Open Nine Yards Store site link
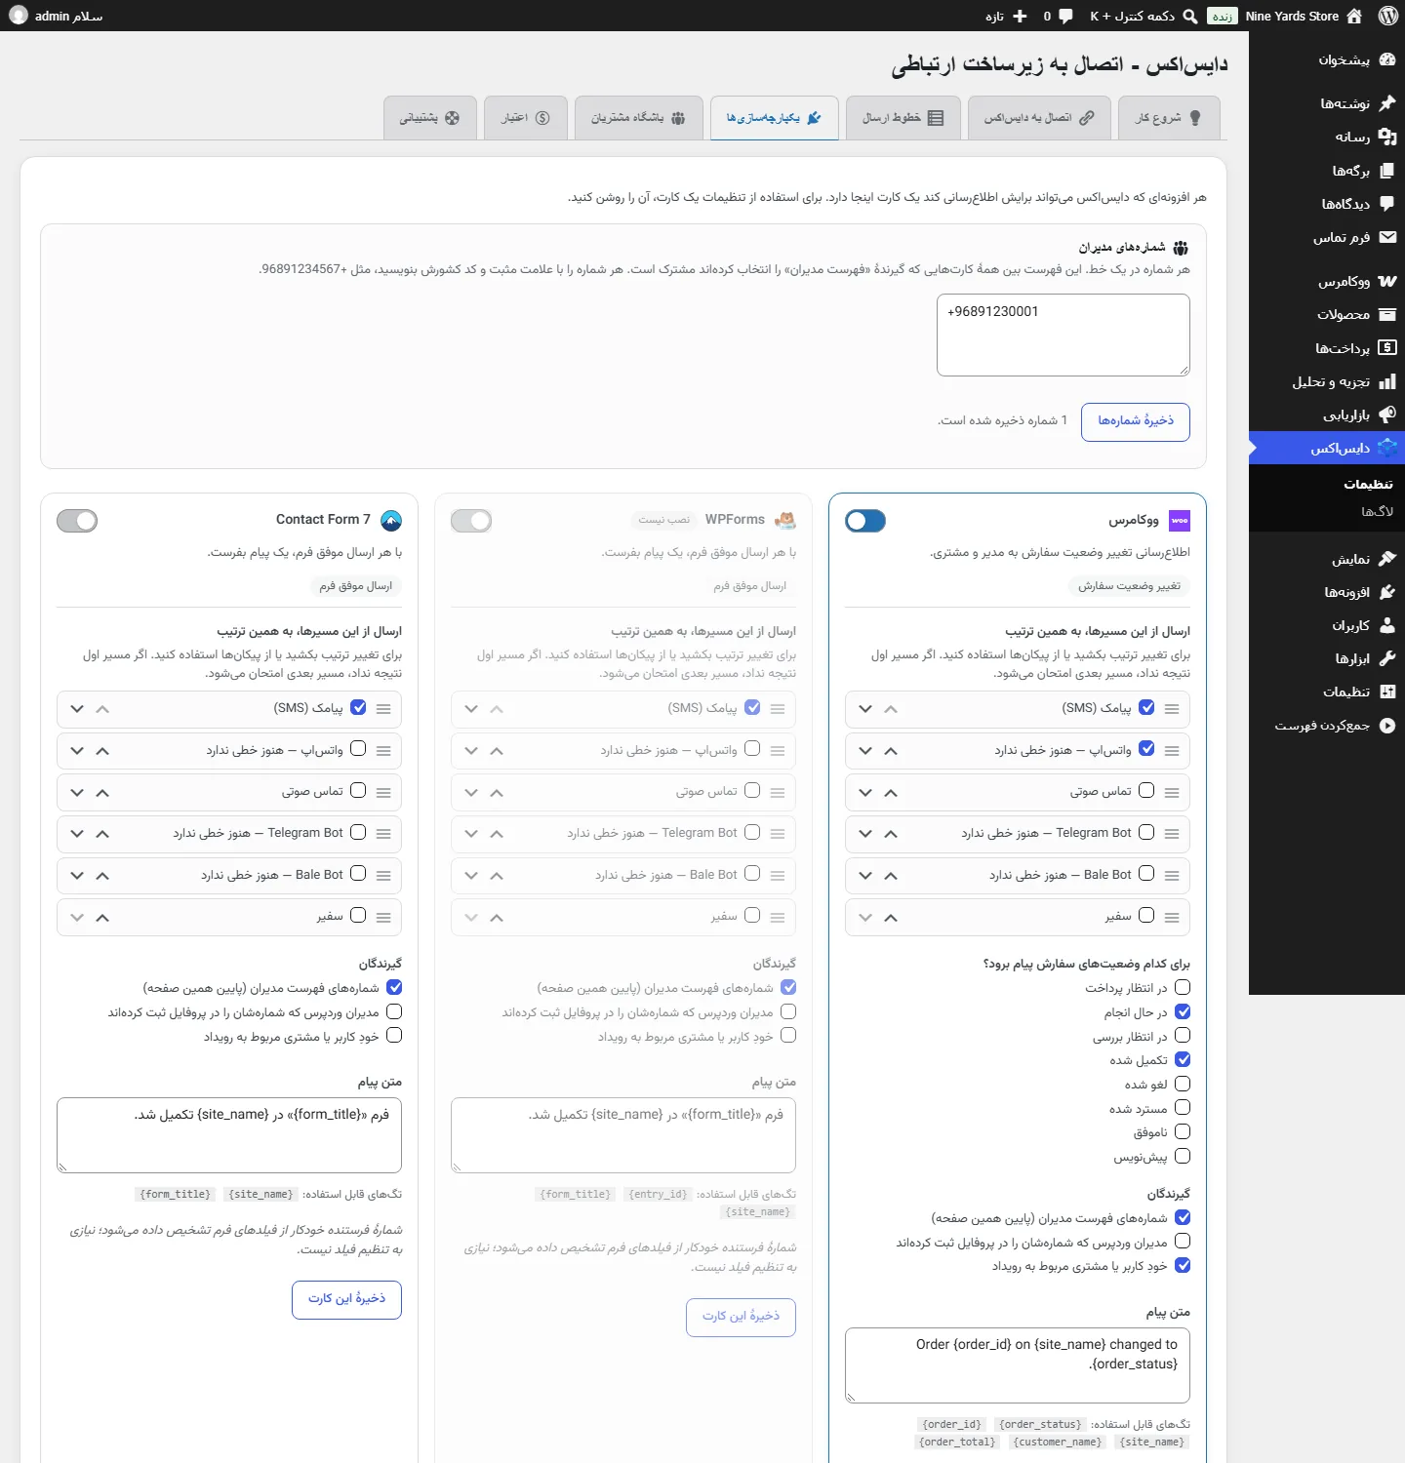The height and width of the screenshot is (1463, 1405). pyautogui.click(x=1292, y=16)
